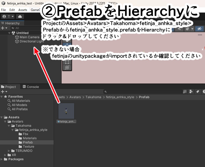Select the XR folder
The height and width of the screenshot is (167, 205).
14,155
